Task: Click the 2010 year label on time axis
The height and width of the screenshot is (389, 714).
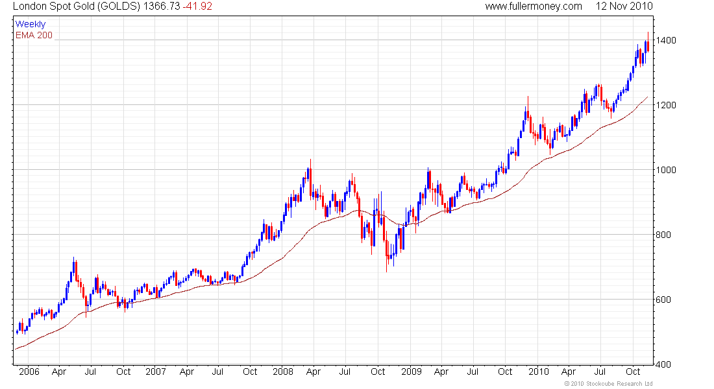Action: [538, 371]
